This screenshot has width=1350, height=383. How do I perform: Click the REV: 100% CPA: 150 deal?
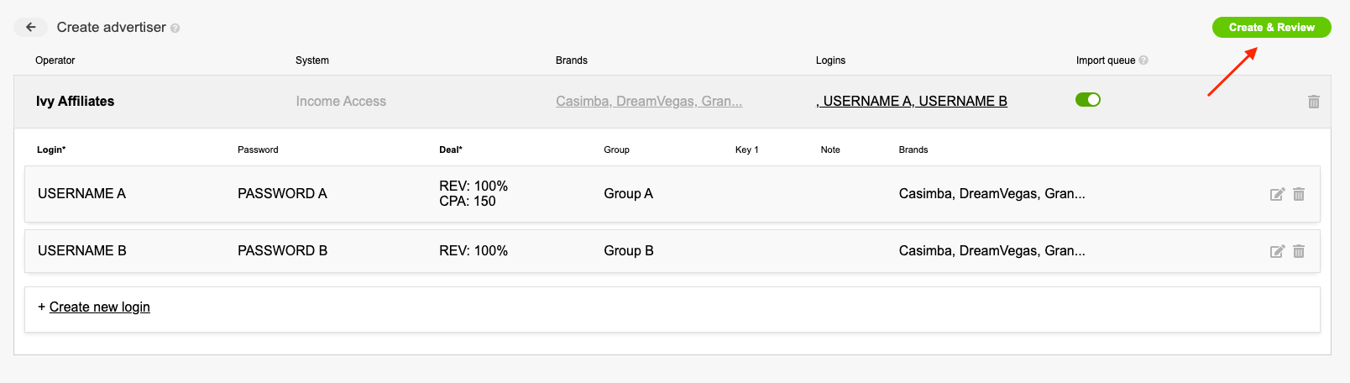point(474,193)
